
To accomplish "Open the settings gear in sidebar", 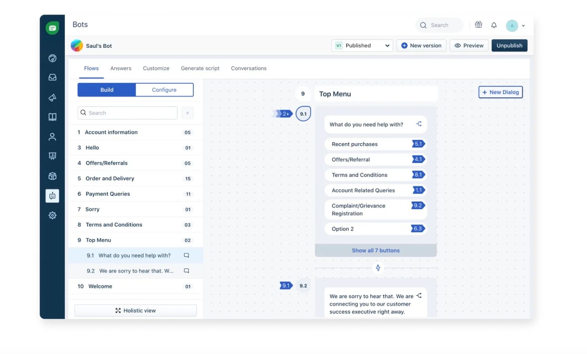I will pos(52,215).
